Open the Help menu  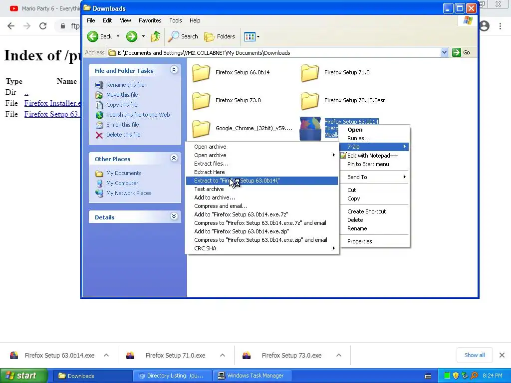tap(195, 20)
